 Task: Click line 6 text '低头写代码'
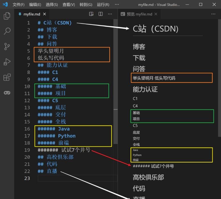pos(51,58)
